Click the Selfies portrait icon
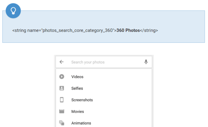This screenshot has width=208, height=127. tap(62, 88)
